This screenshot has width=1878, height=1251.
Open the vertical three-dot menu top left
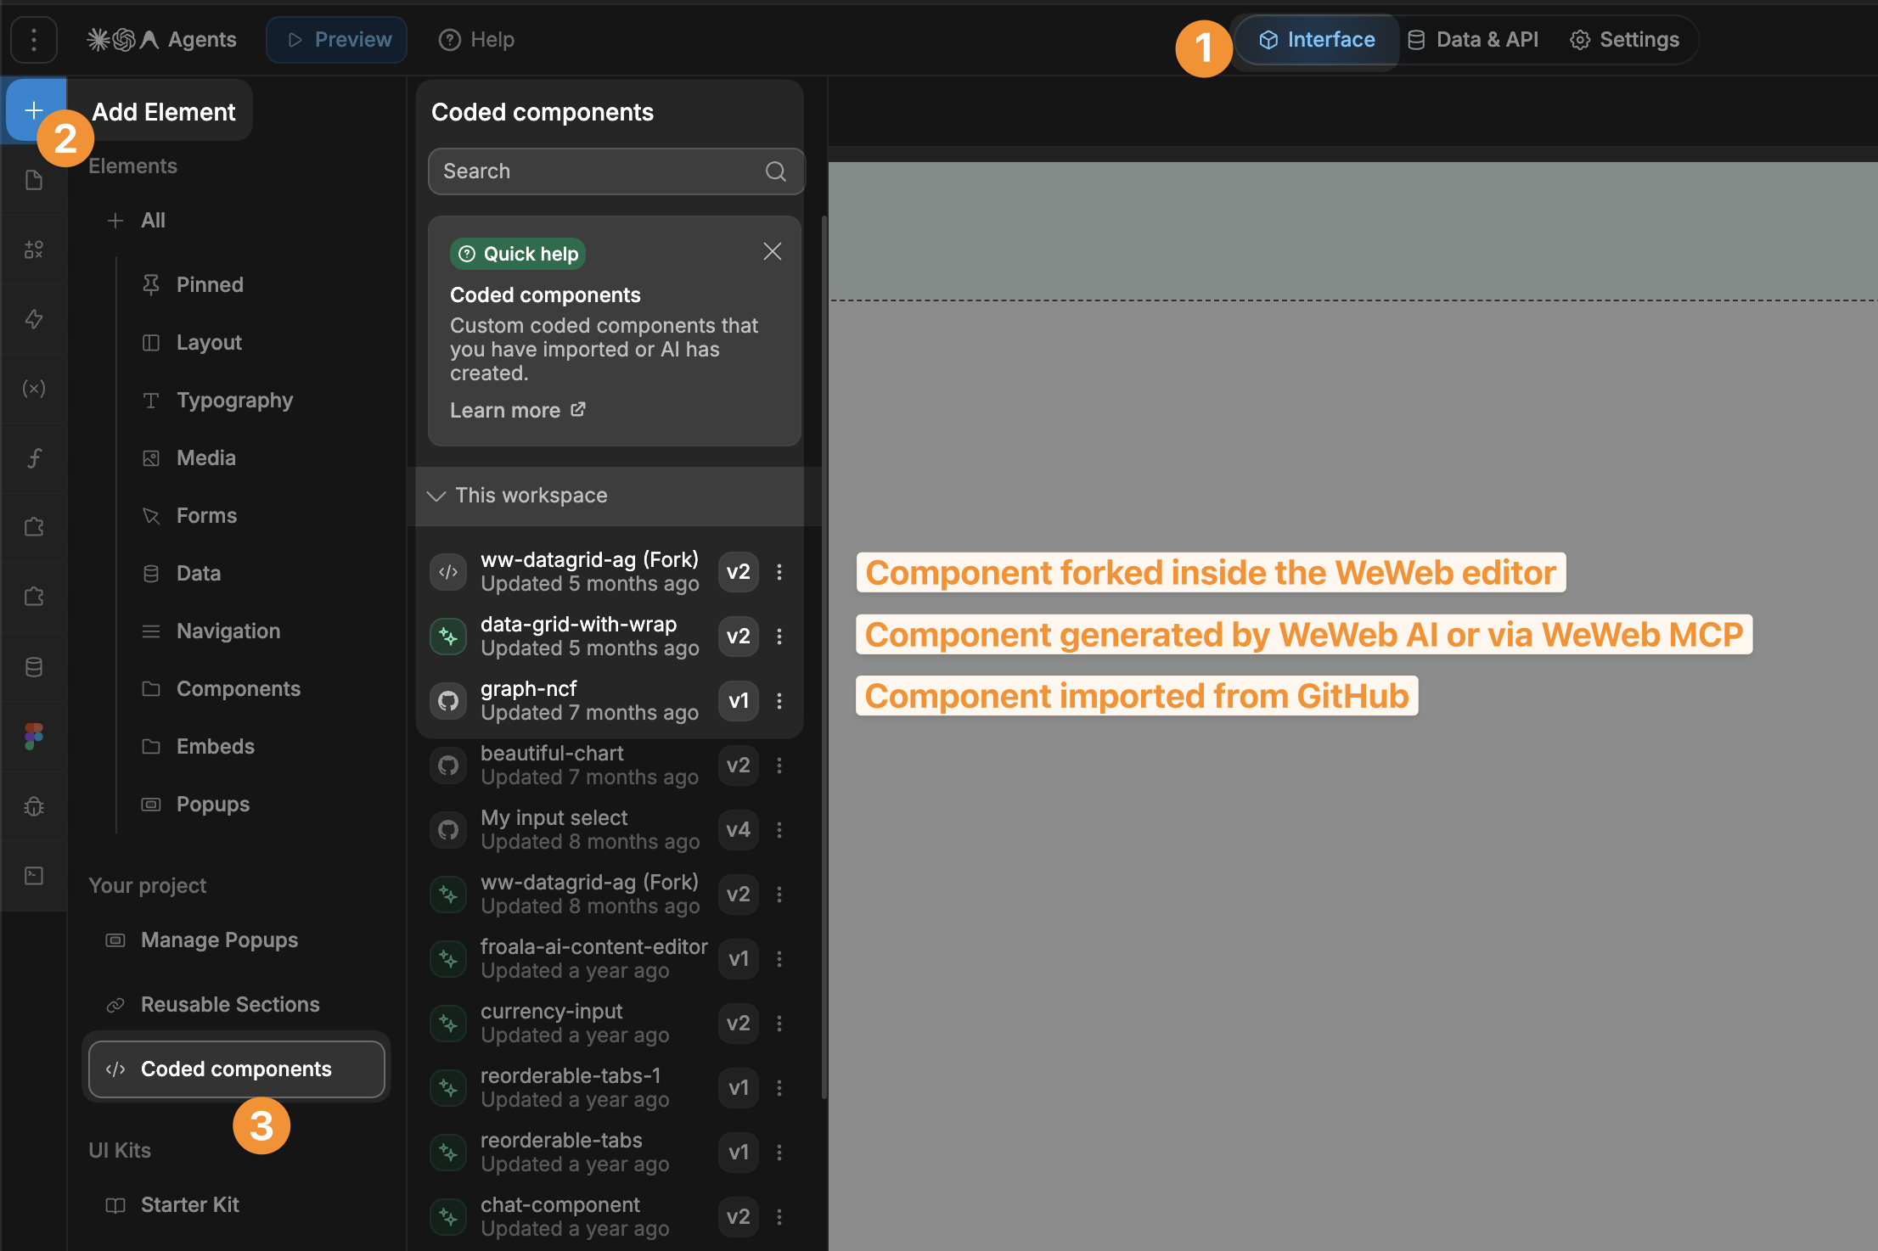point(34,40)
